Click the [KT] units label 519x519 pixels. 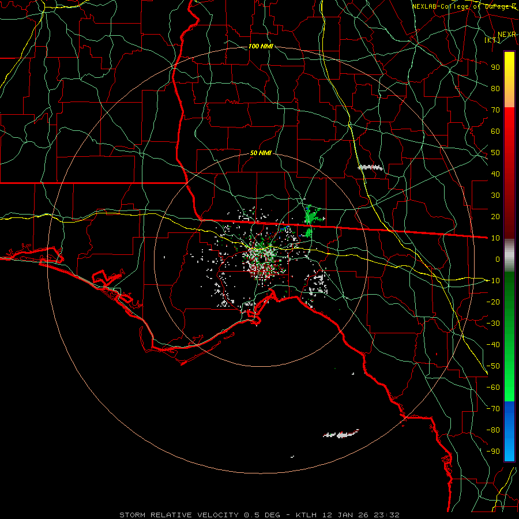coord(492,40)
